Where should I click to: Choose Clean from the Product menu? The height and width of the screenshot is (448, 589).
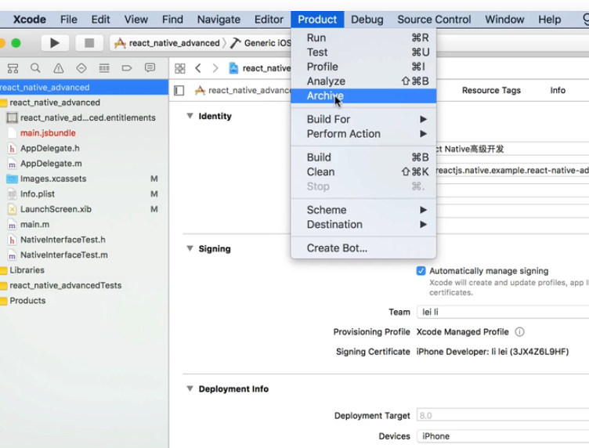pos(363,172)
